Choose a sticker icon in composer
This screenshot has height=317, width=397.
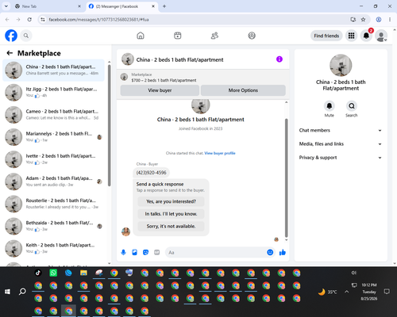145,252
